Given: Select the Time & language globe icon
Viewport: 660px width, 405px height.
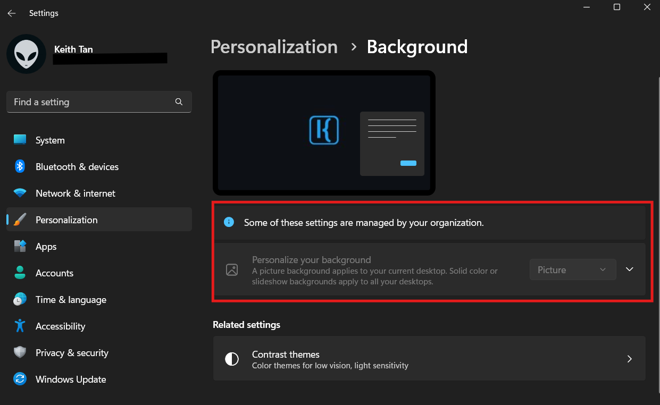Looking at the screenshot, I should tap(20, 299).
